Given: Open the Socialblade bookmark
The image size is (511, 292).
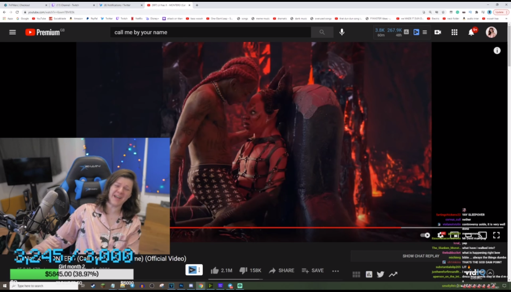Looking at the screenshot, I should coord(58,18).
